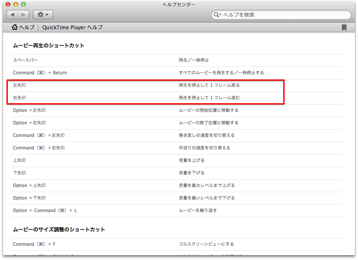The height and width of the screenshot is (260, 358).
Task: Click 早送りの速度を切り替える description
Action: tap(204, 148)
